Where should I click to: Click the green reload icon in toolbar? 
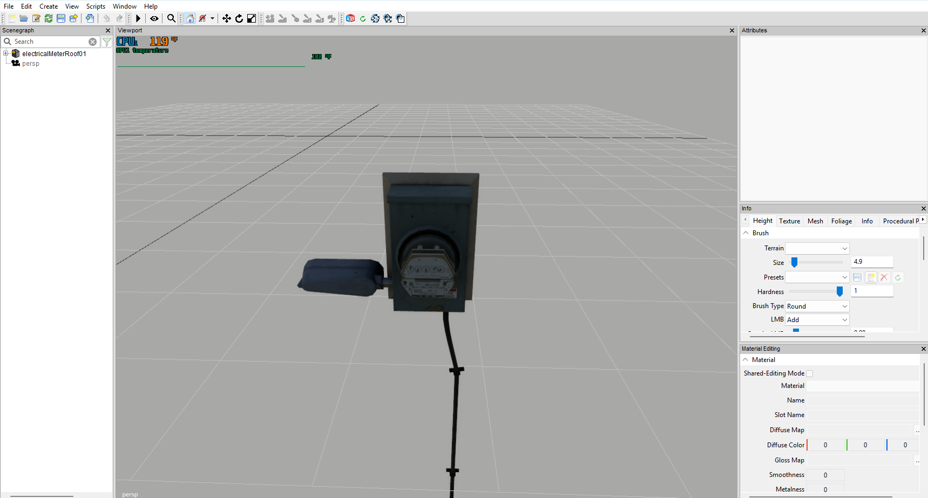[363, 18]
